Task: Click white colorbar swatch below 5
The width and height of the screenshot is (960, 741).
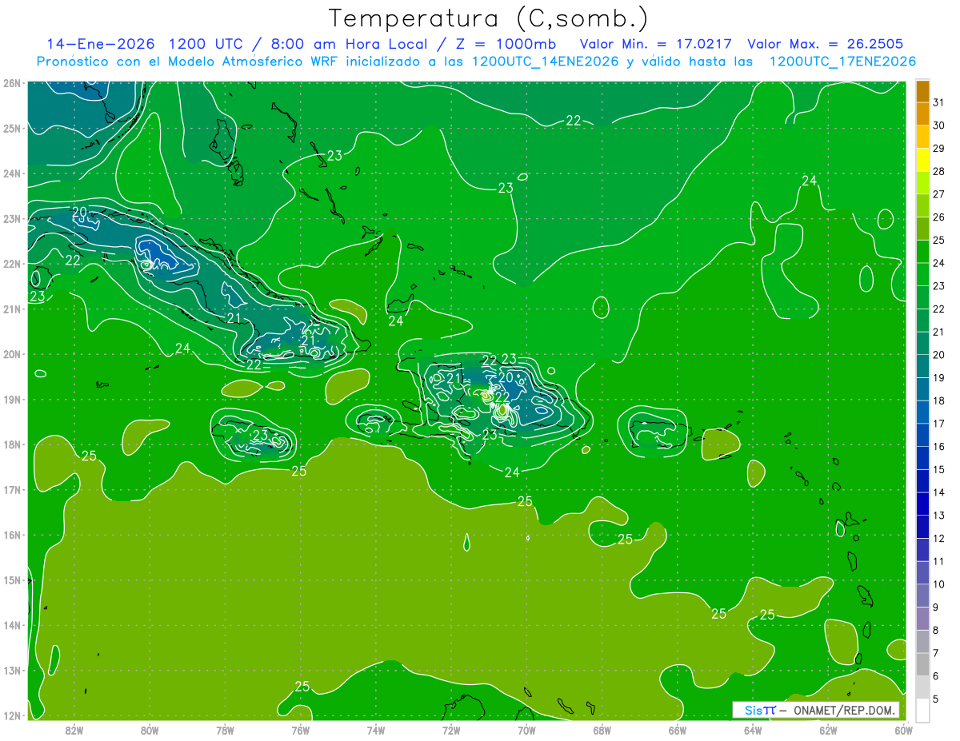Action: 922,710
